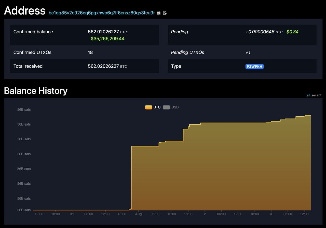
Task: Click the P2WPKH type badge
Action: 254,66
